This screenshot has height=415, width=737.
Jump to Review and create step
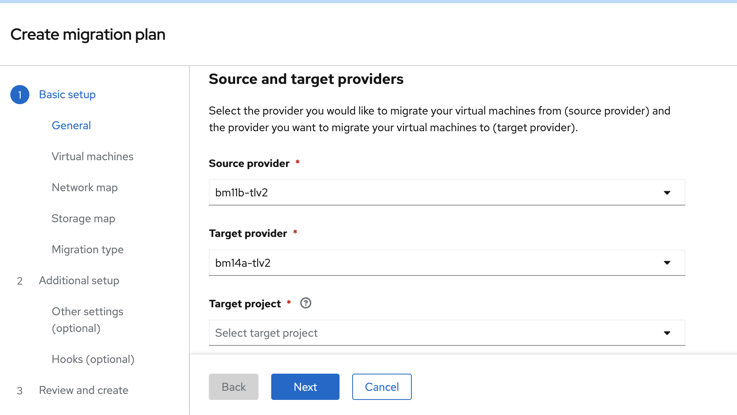tap(83, 390)
